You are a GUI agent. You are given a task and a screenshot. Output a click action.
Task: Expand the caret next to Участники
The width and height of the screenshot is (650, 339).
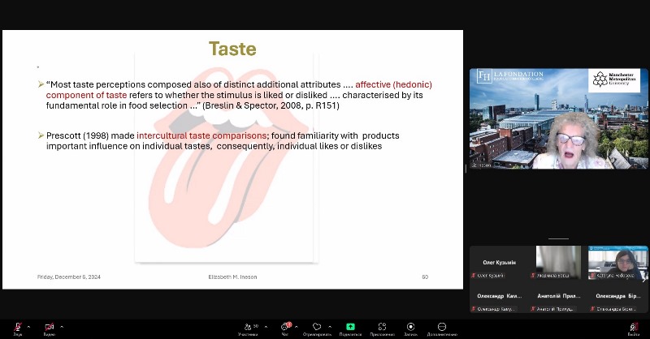(x=266, y=326)
